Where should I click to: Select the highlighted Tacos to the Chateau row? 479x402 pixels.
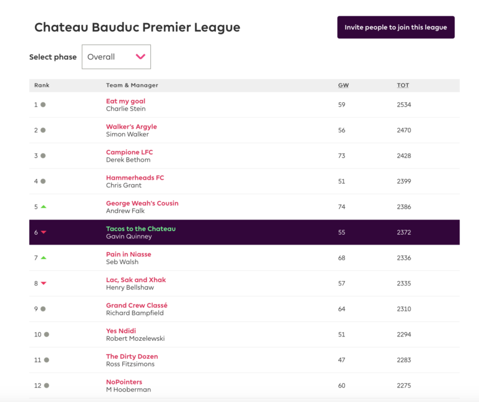click(x=244, y=232)
